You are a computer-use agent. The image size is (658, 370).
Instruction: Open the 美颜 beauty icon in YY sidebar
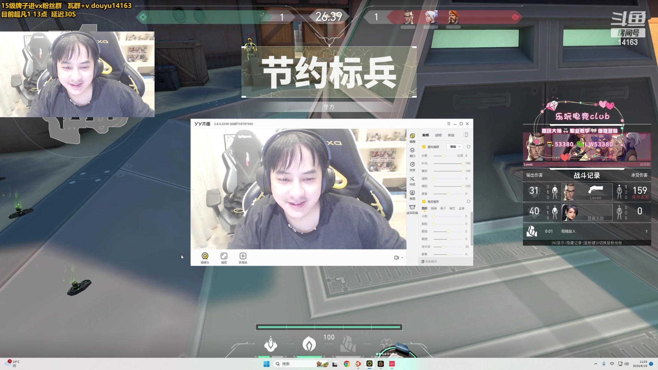412,138
